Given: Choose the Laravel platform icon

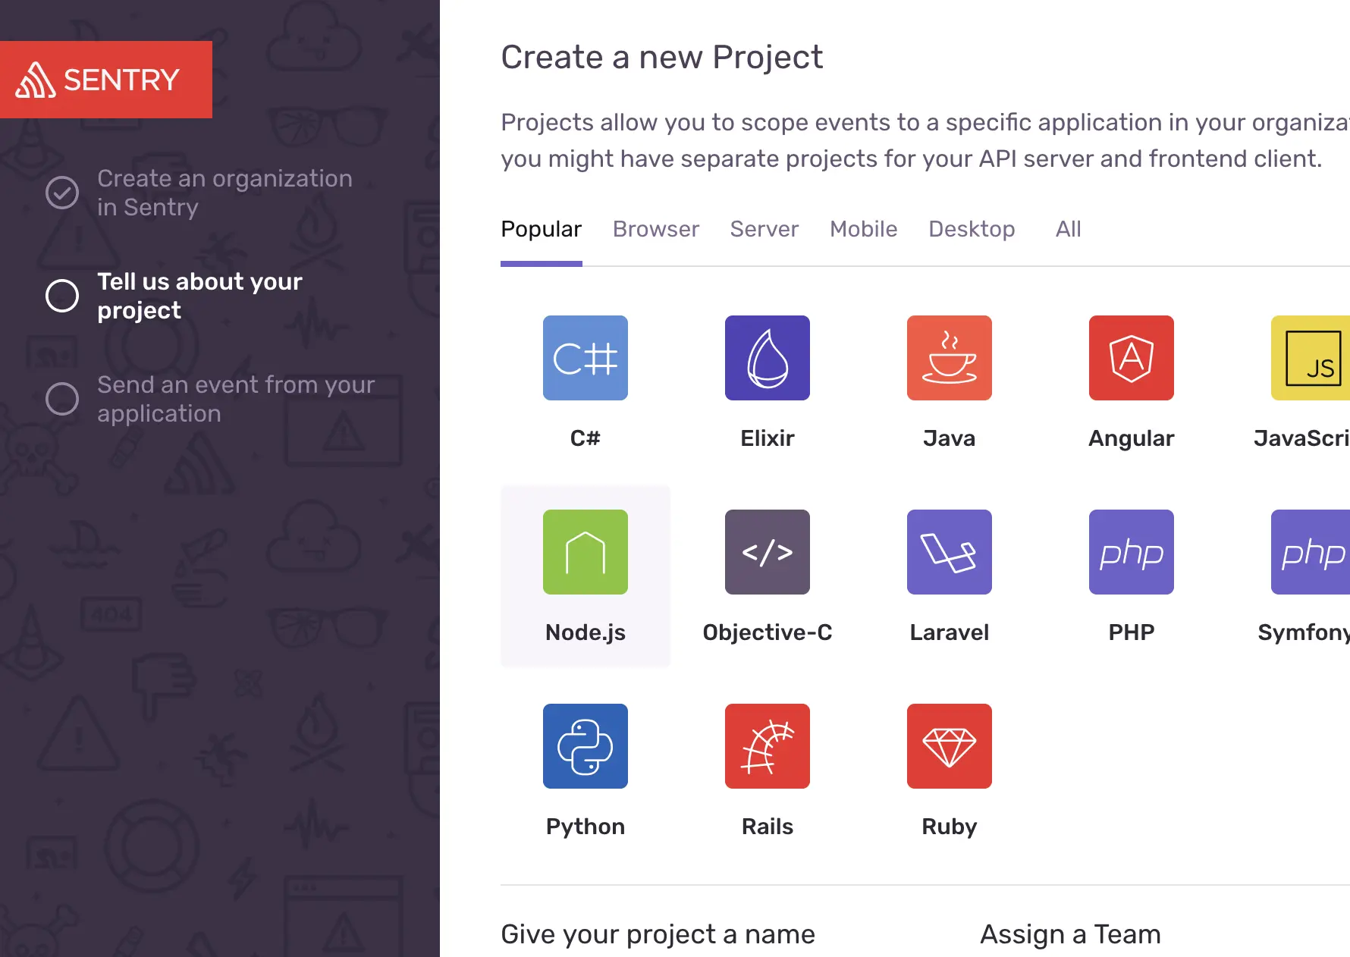Looking at the screenshot, I should (x=950, y=552).
